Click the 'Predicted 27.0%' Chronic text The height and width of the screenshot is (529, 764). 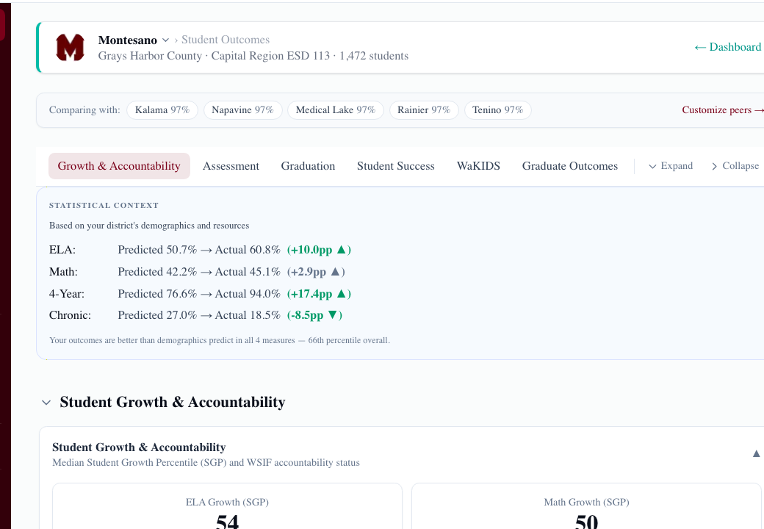(x=157, y=315)
